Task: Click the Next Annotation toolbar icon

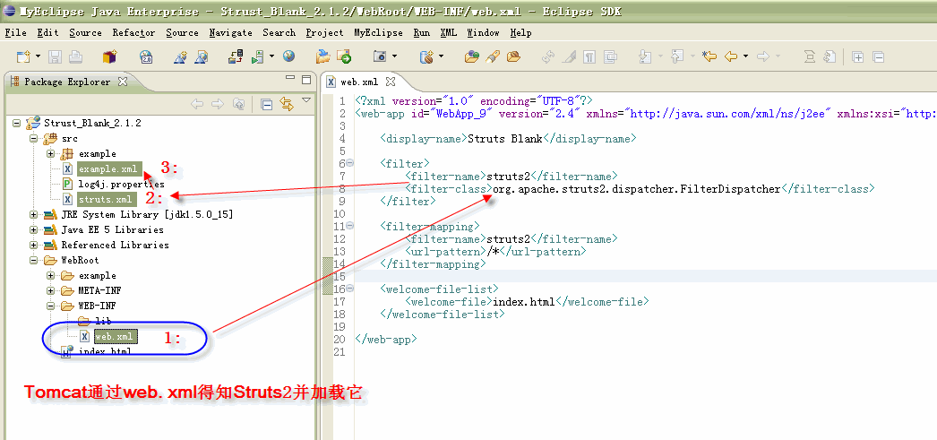Action: pos(645,56)
